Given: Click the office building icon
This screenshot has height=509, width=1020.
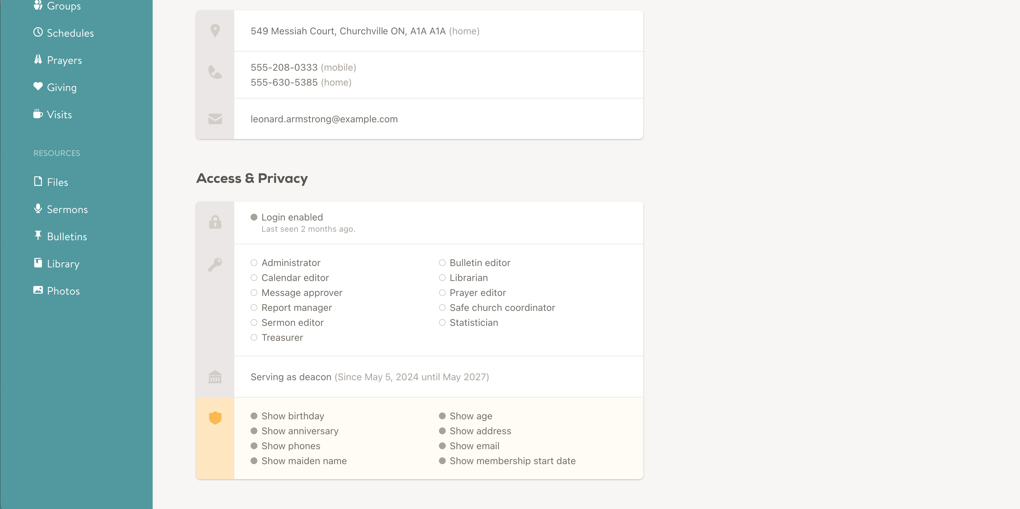Looking at the screenshot, I should pyautogui.click(x=215, y=377).
